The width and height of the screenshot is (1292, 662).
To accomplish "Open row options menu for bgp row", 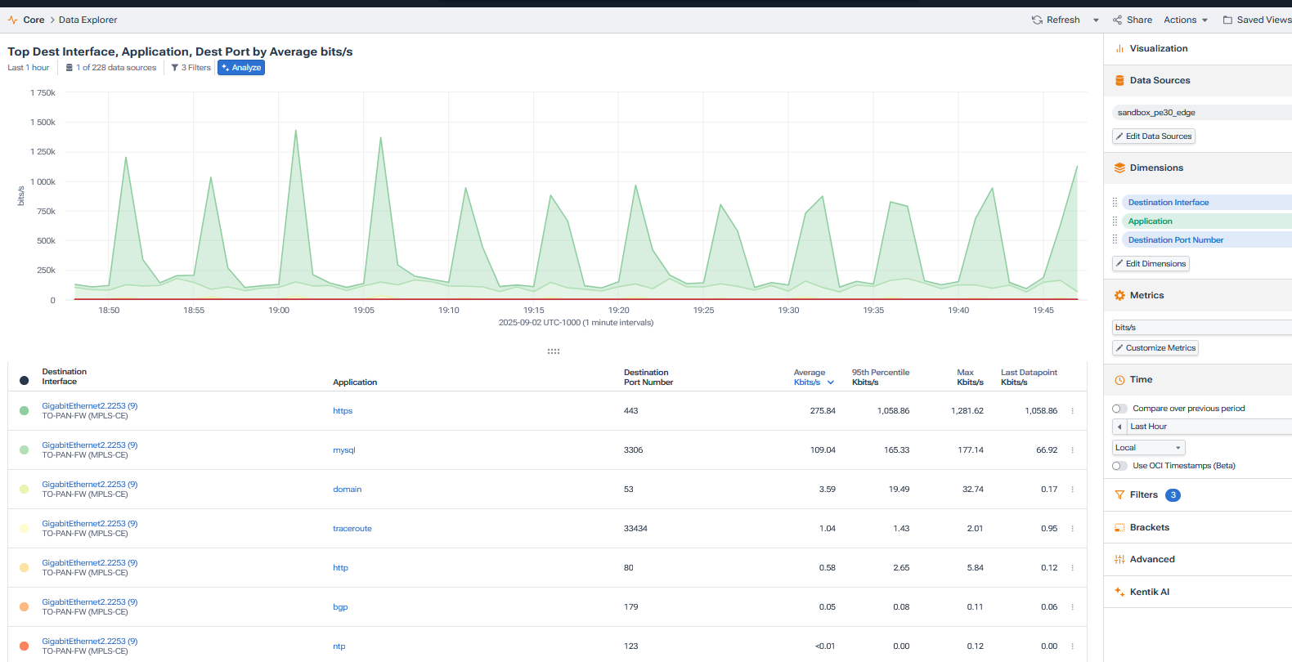I will pyautogui.click(x=1072, y=607).
